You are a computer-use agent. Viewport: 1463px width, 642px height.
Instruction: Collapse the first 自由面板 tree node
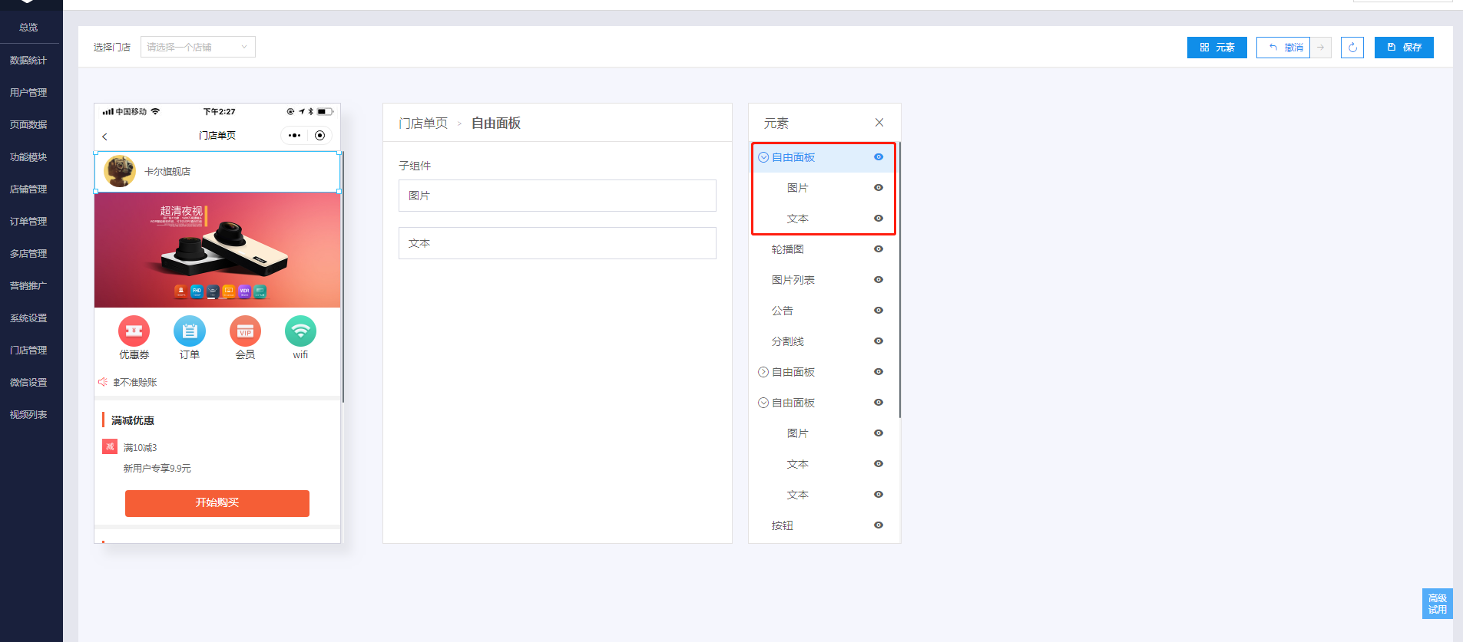point(763,157)
